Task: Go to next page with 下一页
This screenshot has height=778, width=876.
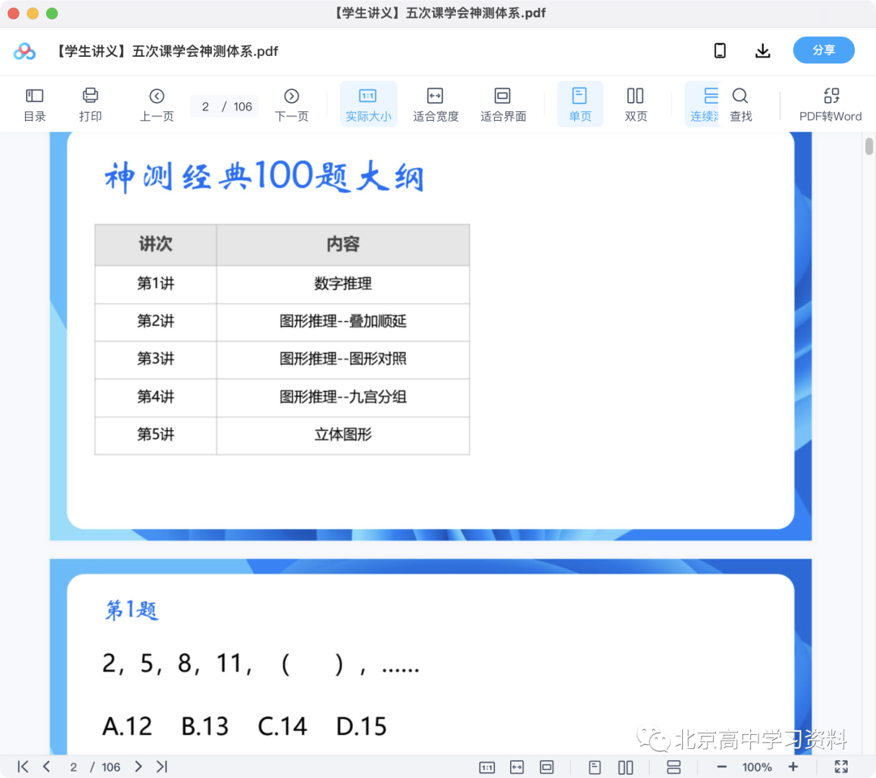Action: tap(292, 105)
